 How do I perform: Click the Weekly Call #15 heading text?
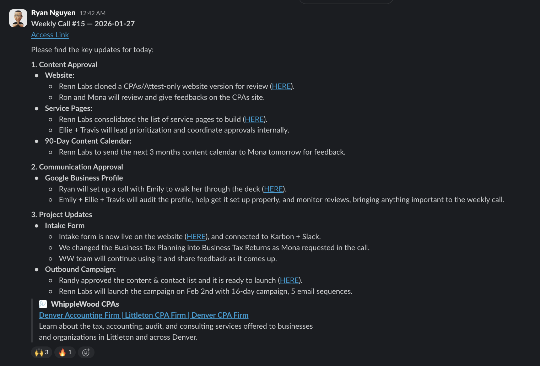(83, 23)
